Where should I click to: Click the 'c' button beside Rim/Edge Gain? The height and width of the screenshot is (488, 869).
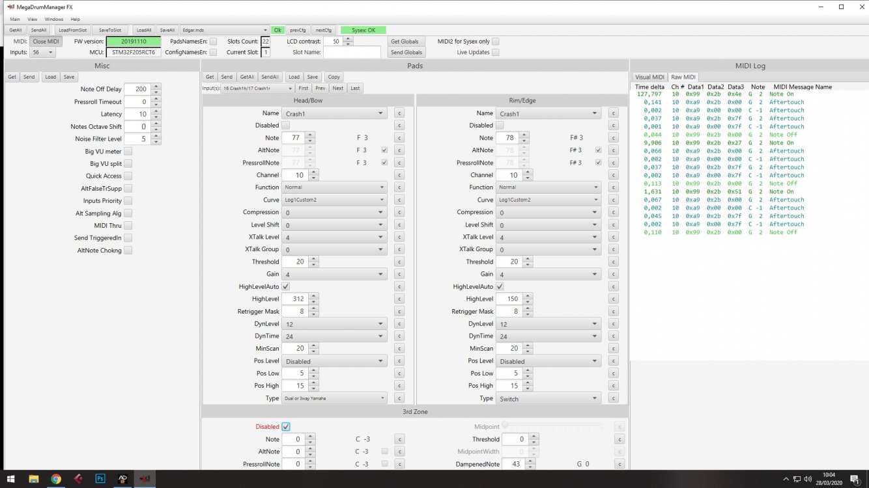click(x=613, y=274)
